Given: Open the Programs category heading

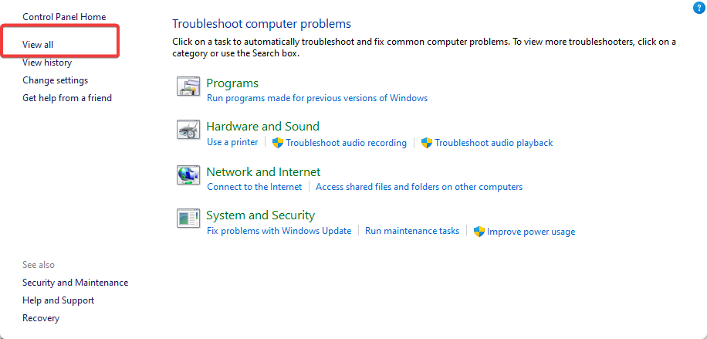Looking at the screenshot, I should click(232, 83).
